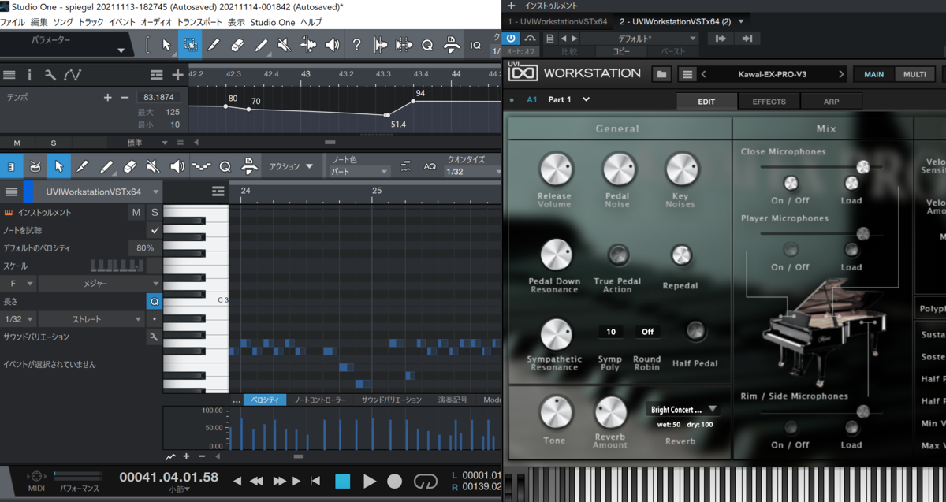
Task: Click the MAIN button
Action: [873, 74]
